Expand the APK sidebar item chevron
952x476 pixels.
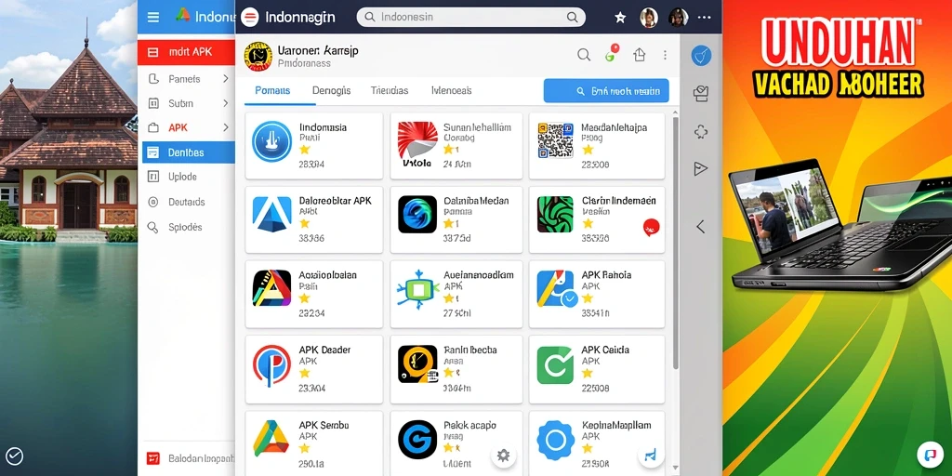click(225, 127)
